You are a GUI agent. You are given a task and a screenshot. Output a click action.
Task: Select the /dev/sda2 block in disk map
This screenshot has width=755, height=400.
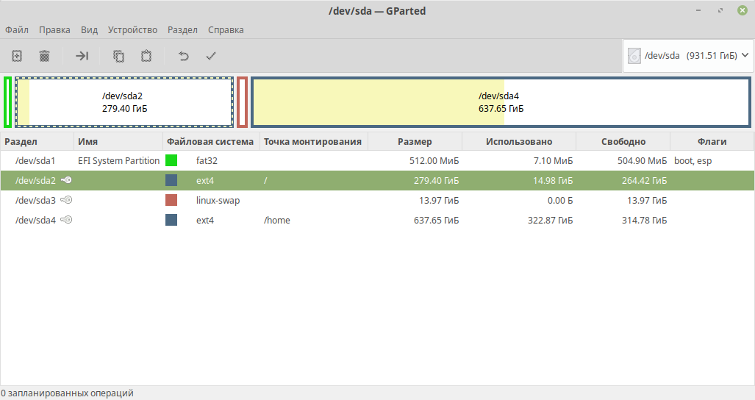coord(124,102)
